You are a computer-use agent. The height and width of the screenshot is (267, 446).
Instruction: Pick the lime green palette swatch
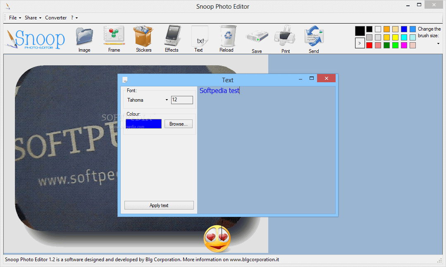(396, 45)
